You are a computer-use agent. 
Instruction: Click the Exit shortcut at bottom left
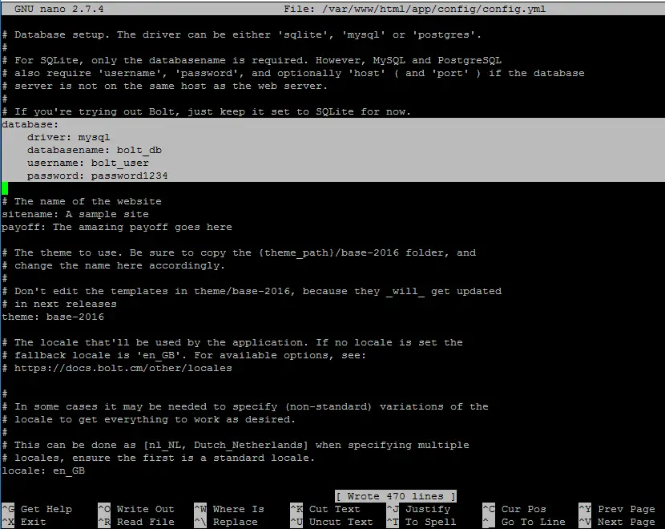pos(33,522)
